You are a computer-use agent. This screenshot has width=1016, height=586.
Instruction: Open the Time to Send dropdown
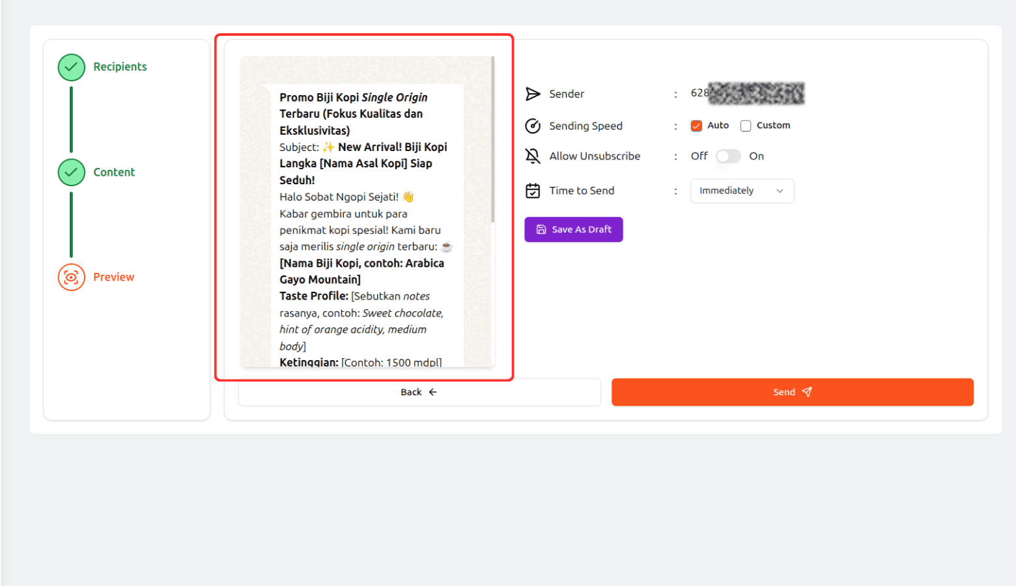pyautogui.click(x=742, y=191)
